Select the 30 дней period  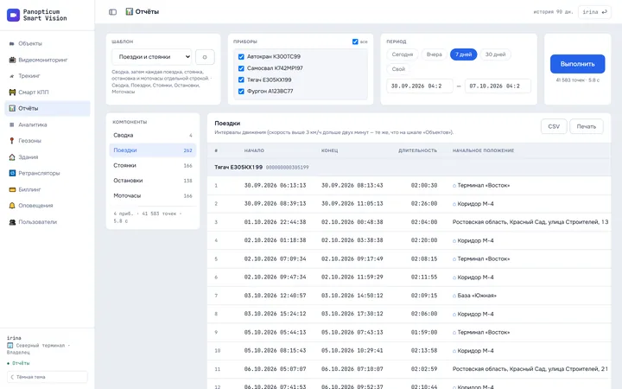[496, 54]
